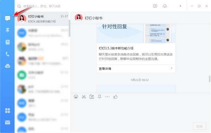Click the conversation list scrollbar

pos(69,28)
